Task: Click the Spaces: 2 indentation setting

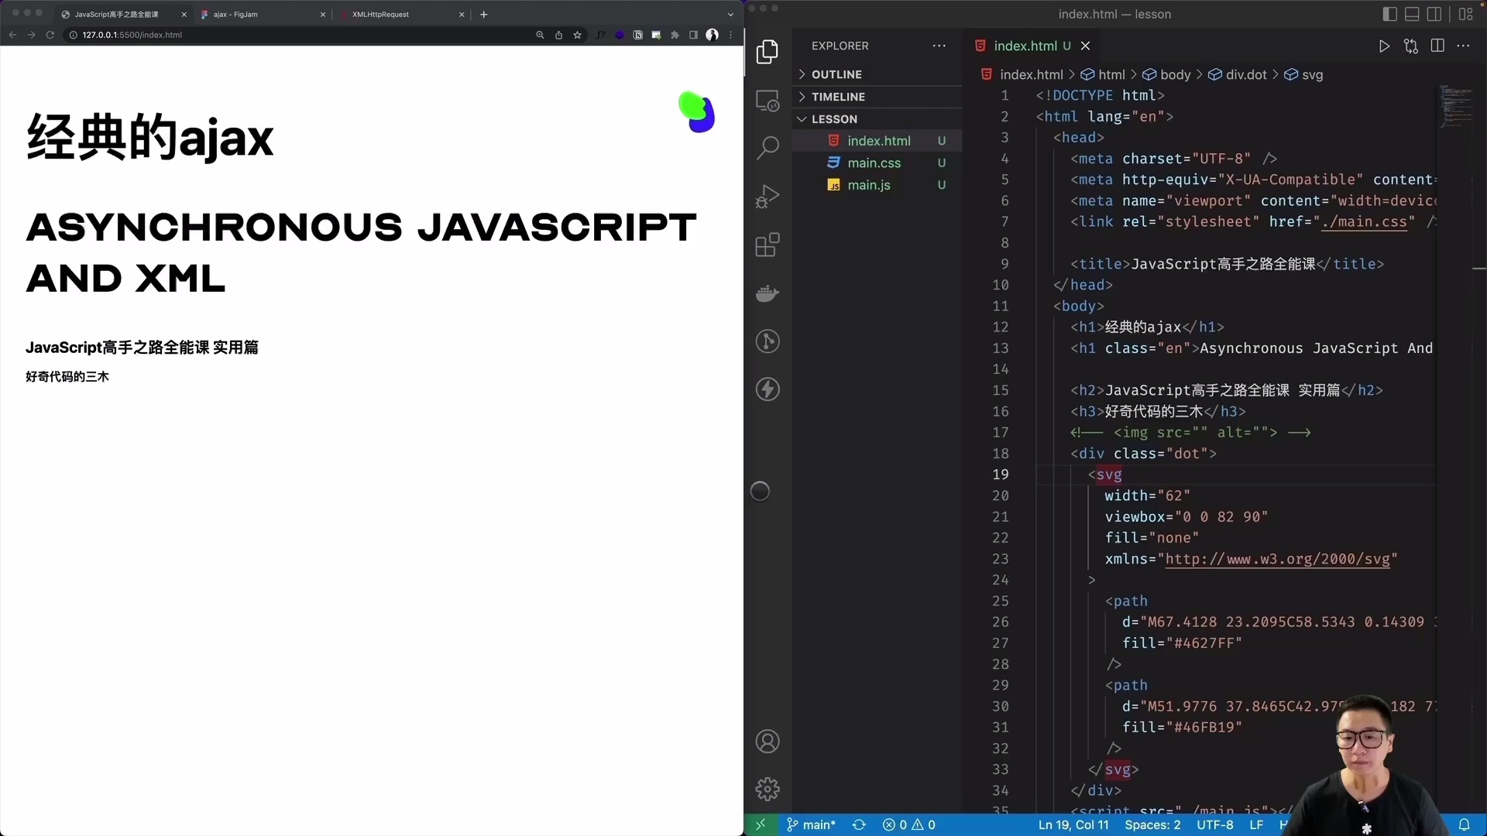Action: tap(1152, 825)
